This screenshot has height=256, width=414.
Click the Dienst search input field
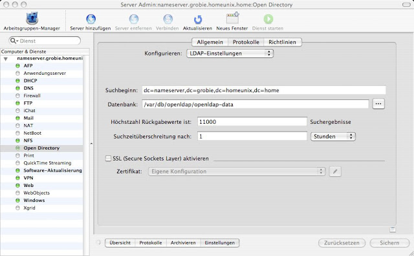45,41
